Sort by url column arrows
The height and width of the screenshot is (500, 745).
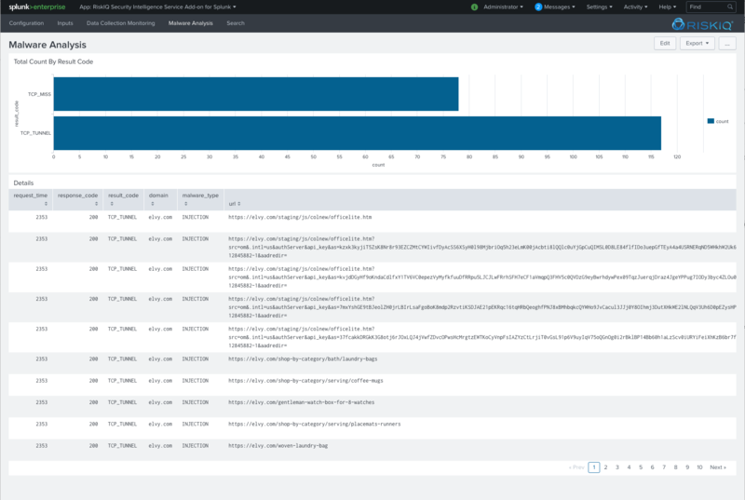239,204
